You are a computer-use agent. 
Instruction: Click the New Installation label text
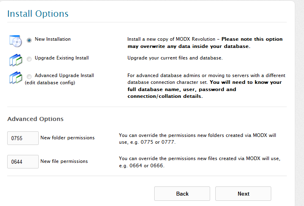(53, 39)
